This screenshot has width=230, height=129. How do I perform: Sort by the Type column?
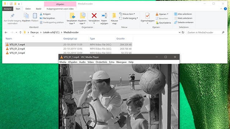point(92,39)
